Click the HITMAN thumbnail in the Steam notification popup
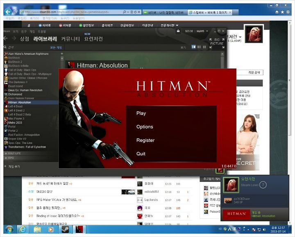Image resolution: width=295 pixels, height=237 pixels. [x=236, y=214]
